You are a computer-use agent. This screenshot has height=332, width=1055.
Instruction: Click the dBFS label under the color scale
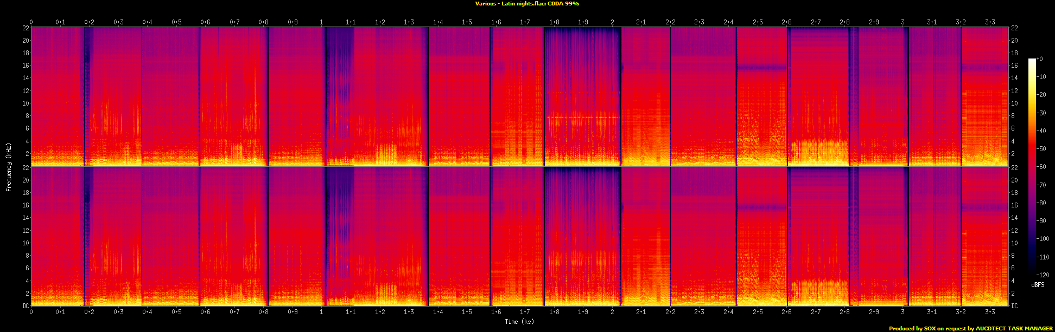click(1037, 285)
